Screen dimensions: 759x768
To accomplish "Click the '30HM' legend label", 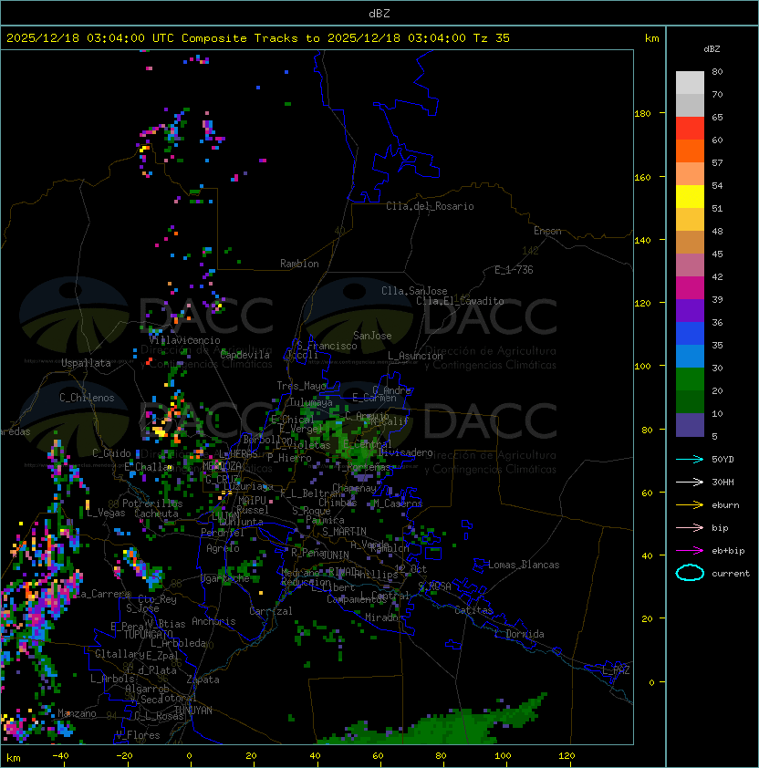I will (723, 483).
